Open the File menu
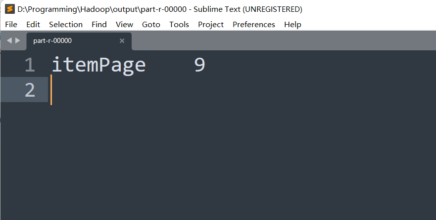This screenshot has width=436, height=220. [x=11, y=24]
